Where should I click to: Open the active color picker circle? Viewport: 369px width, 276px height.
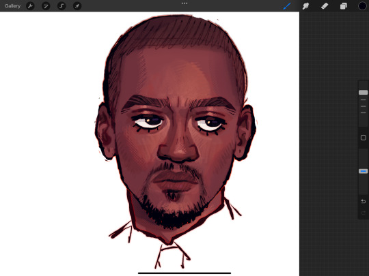point(362,6)
